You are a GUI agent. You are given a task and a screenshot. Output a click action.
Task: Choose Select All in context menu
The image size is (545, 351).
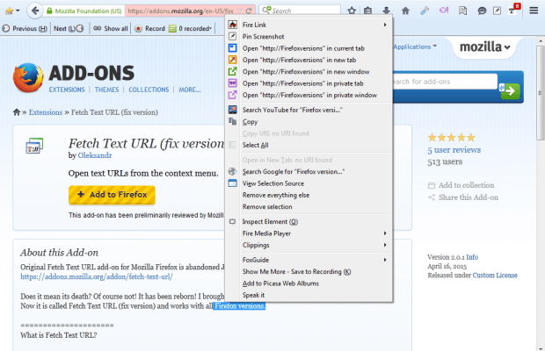tap(309, 145)
